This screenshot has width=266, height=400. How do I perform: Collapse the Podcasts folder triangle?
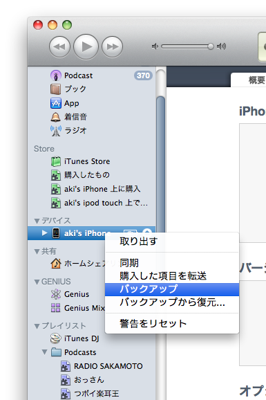click(x=45, y=352)
